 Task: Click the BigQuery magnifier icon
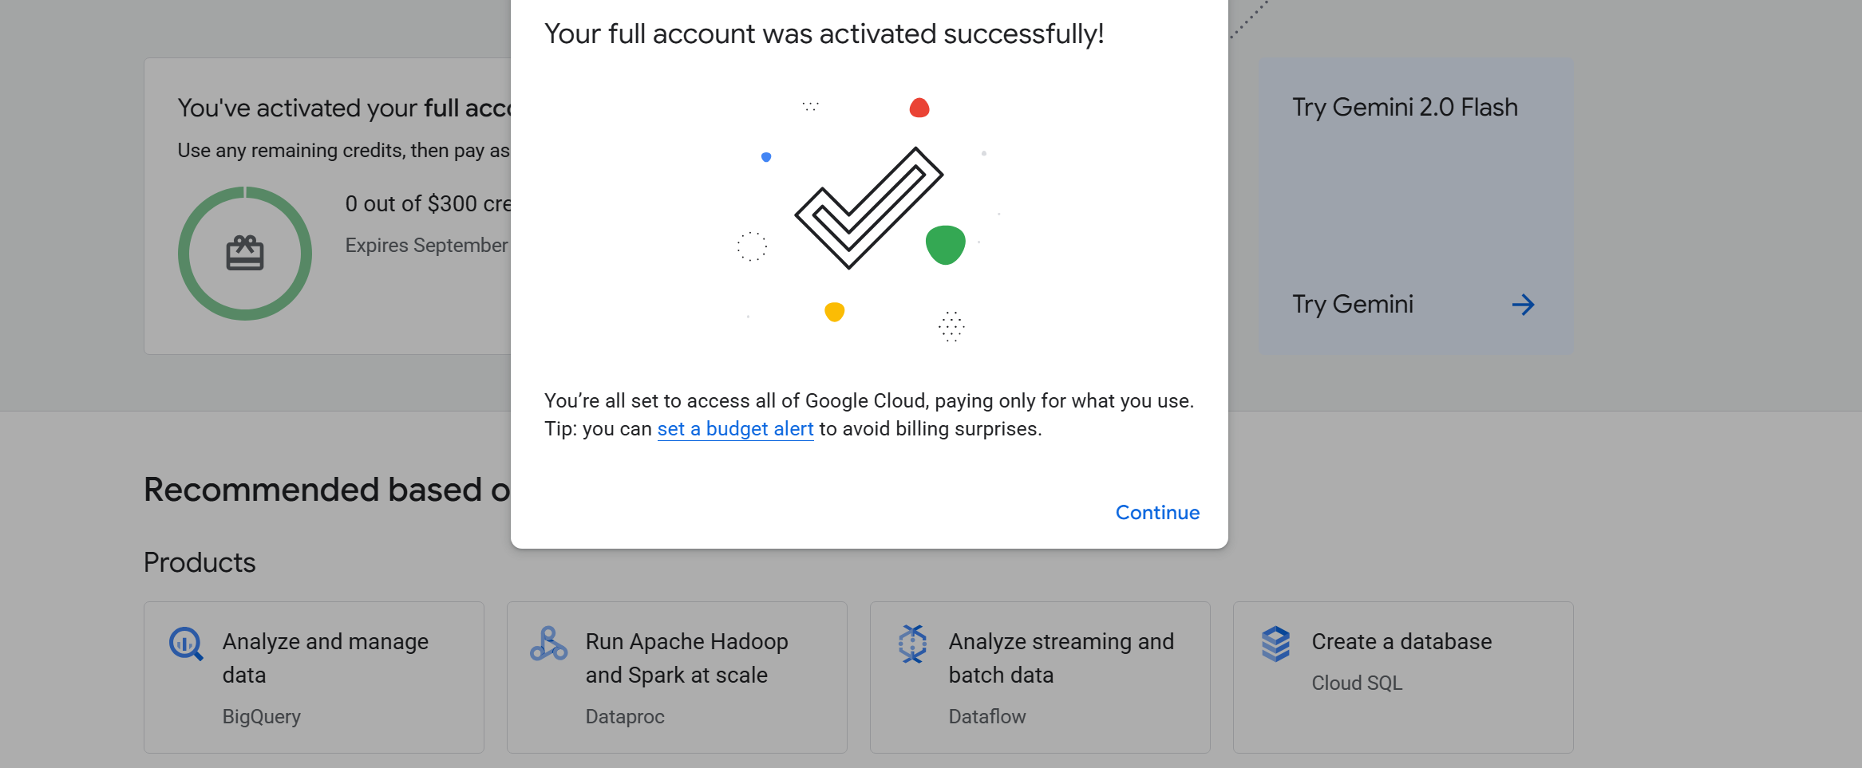tap(186, 644)
